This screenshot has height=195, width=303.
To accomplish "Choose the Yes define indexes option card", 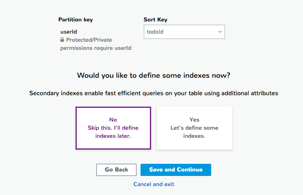I will click(194, 128).
